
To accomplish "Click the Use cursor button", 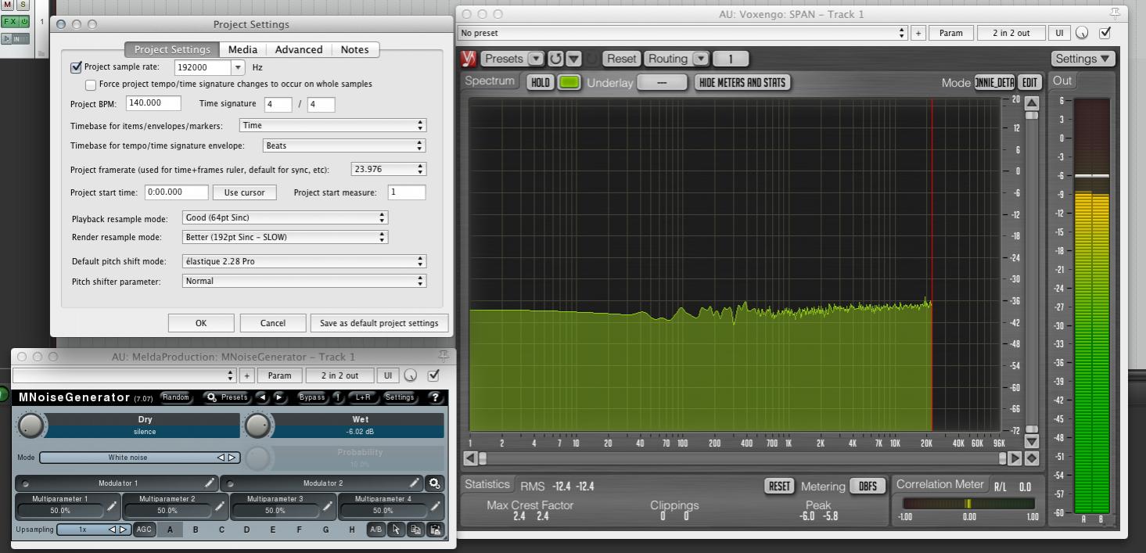I will click(x=245, y=192).
